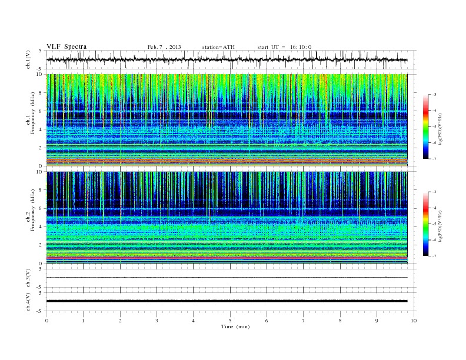The image size is (466, 360).
Task: Click the time axis tick label '2'
Action: click(x=120, y=321)
